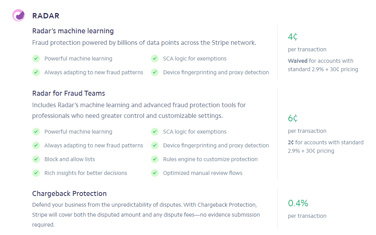Click the "SCA logic for exemptions" checkmark under Radar's machine learning
Image resolution: width=376 pixels, height=235 pixels.
[x=155, y=59]
